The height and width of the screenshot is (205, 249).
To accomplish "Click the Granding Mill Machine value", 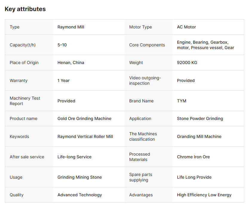I will [x=199, y=136].
